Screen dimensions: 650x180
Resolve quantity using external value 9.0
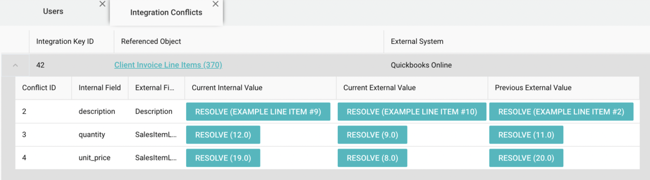point(372,135)
